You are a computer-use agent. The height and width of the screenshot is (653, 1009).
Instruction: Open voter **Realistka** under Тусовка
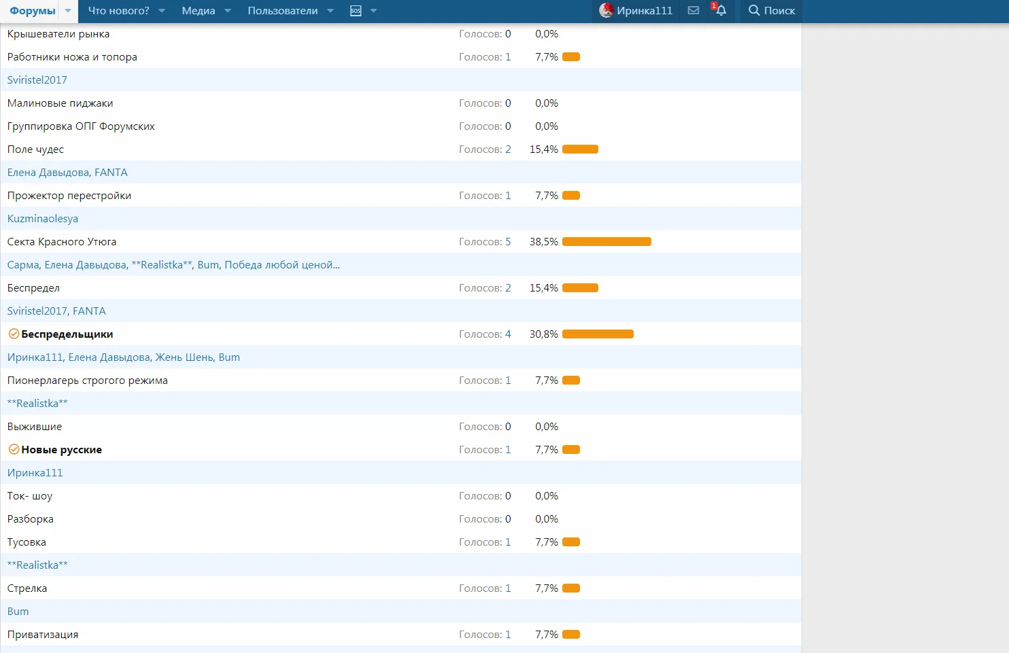pos(37,565)
